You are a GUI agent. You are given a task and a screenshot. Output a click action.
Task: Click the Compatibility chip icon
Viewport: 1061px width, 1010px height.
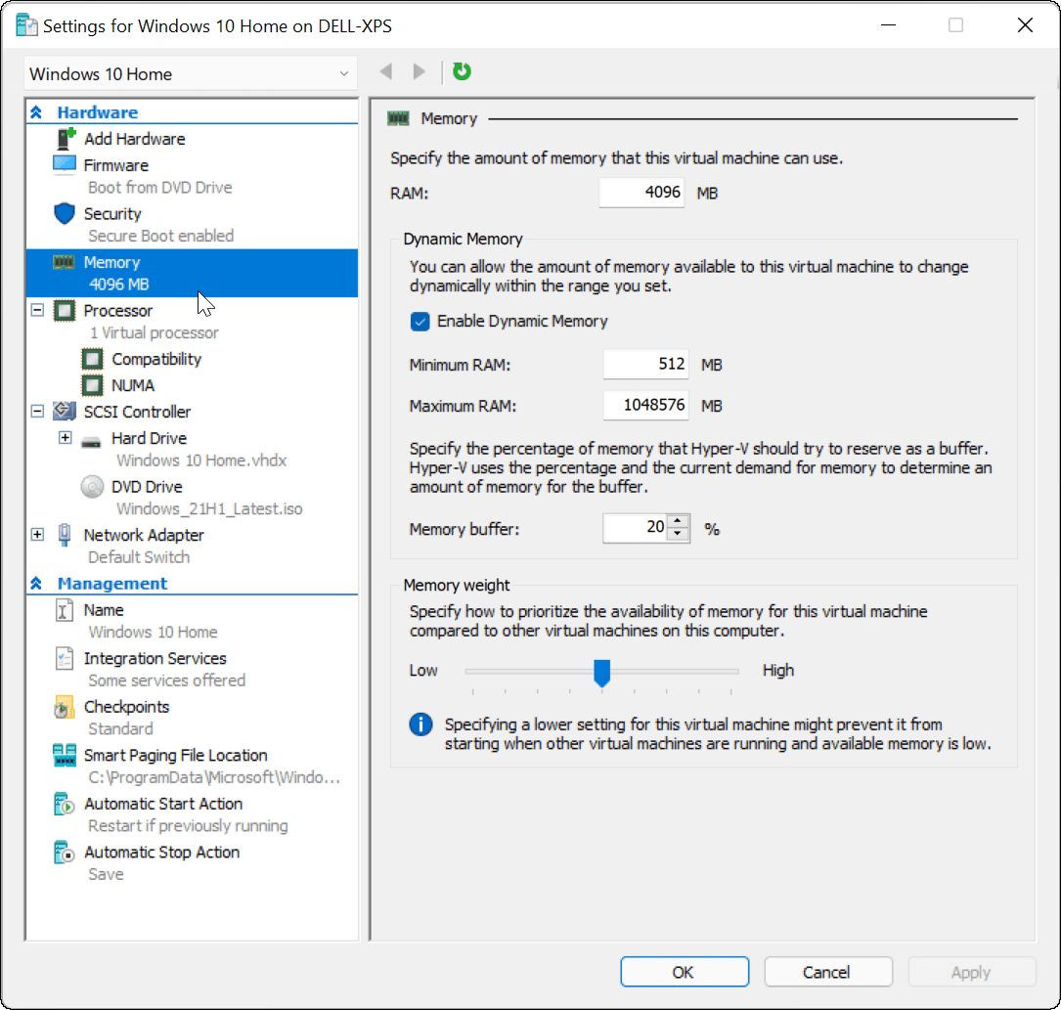tap(92, 359)
